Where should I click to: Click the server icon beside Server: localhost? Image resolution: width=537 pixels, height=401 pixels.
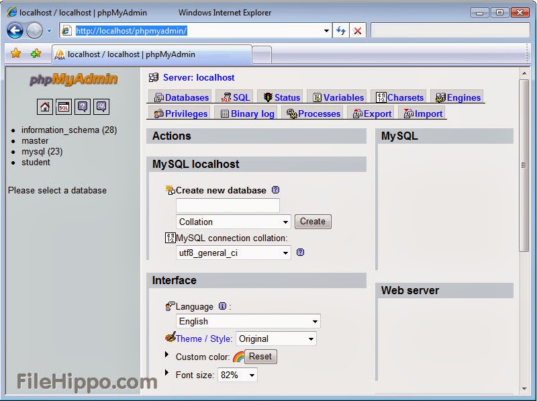(154, 77)
